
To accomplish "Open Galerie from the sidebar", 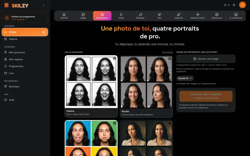I will [x=25, y=39].
